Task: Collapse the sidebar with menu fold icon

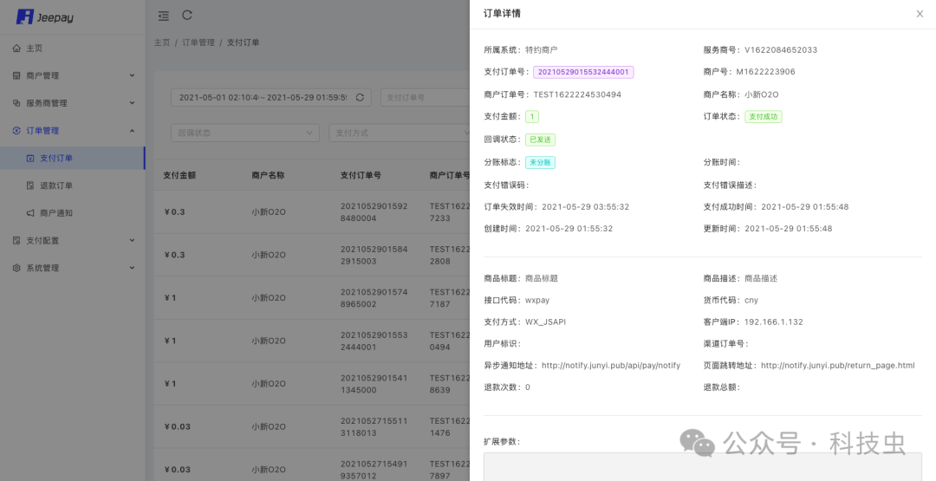Action: click(x=164, y=16)
